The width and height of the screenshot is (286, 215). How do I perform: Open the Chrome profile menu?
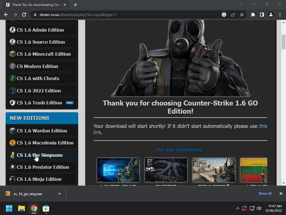[x=271, y=15]
